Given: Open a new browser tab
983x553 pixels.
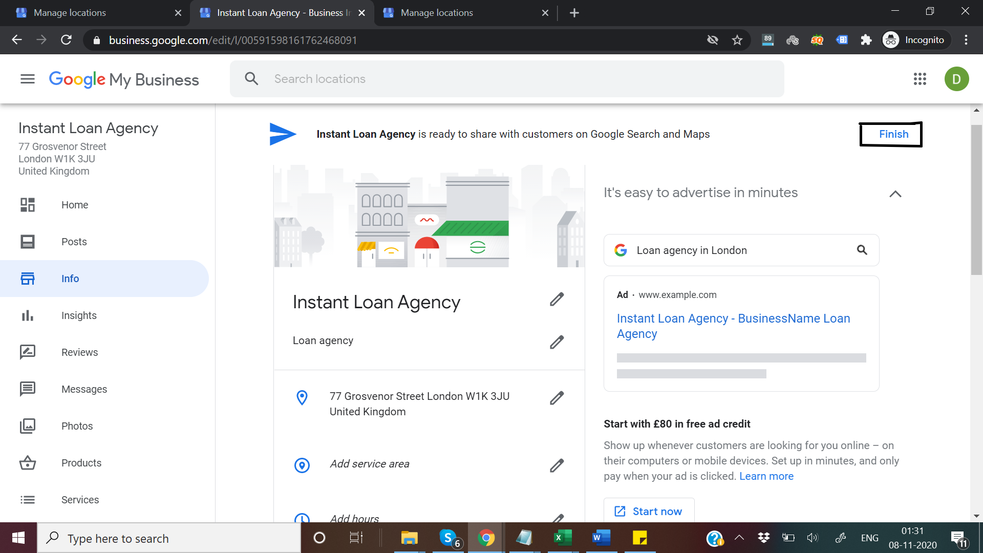Looking at the screenshot, I should 574,13.
